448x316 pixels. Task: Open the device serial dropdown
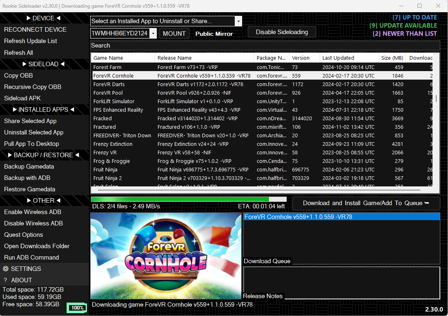[x=153, y=33]
